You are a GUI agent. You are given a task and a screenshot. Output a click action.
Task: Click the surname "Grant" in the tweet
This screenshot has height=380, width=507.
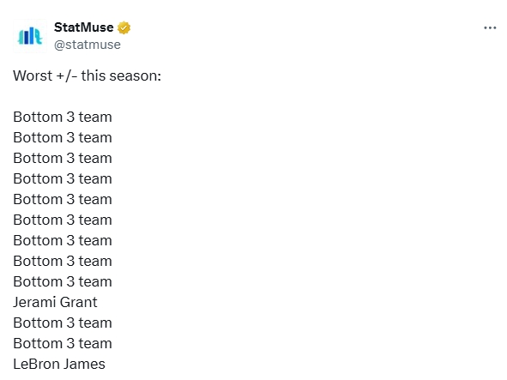pos(79,303)
